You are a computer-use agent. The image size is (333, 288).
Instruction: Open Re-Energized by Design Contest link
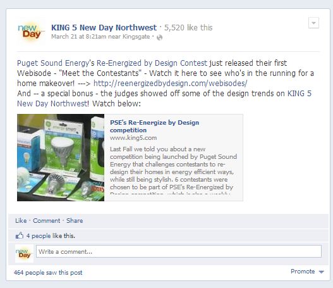point(152,63)
